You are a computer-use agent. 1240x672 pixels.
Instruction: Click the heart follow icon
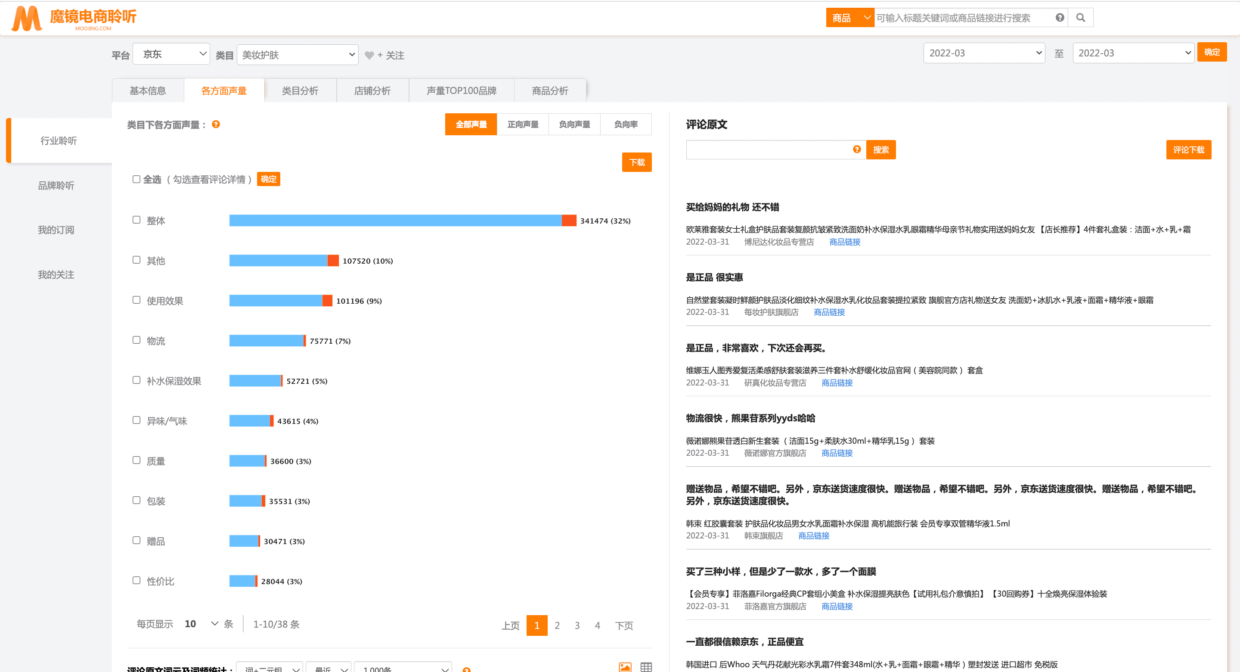coord(369,56)
